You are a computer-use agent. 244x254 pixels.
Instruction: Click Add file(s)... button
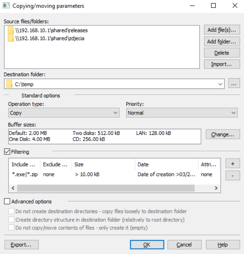pyautogui.click(x=222, y=30)
